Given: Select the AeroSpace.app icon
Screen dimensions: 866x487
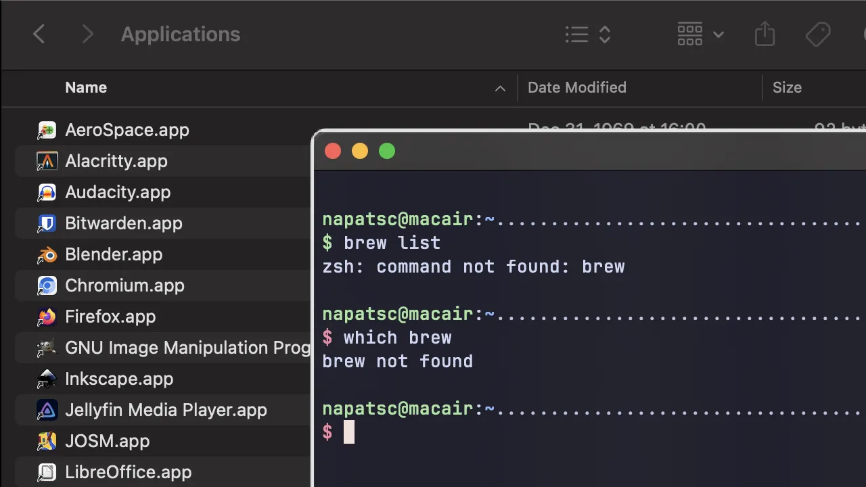Looking at the screenshot, I should coord(47,130).
